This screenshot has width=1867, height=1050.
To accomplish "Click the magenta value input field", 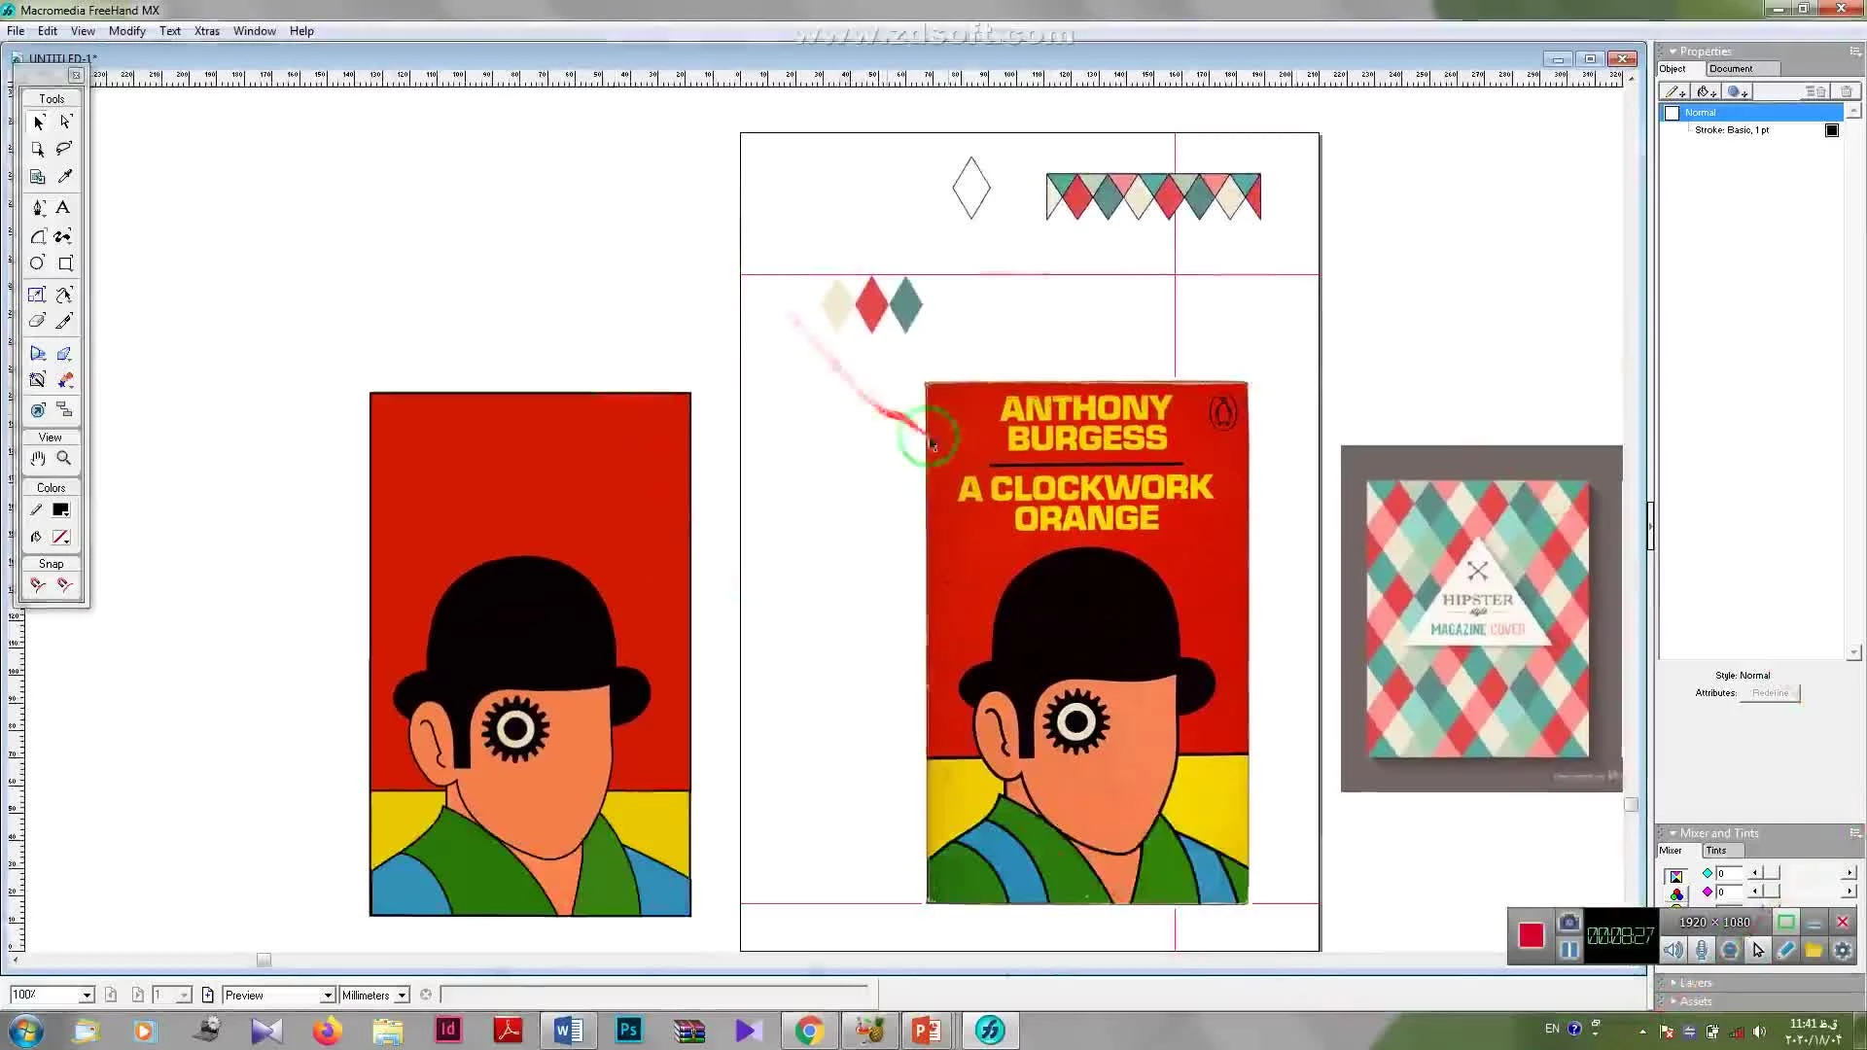I will 1731,892.
